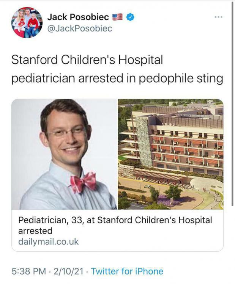Click the vertical scrollbar on right edge
The image size is (235, 284).
tap(232, 103)
